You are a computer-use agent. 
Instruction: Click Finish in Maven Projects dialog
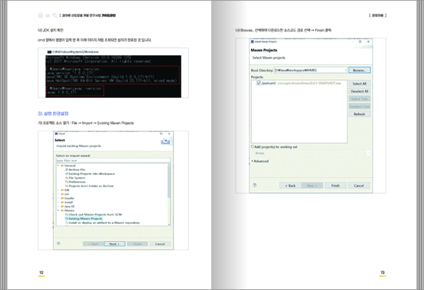[x=335, y=185]
